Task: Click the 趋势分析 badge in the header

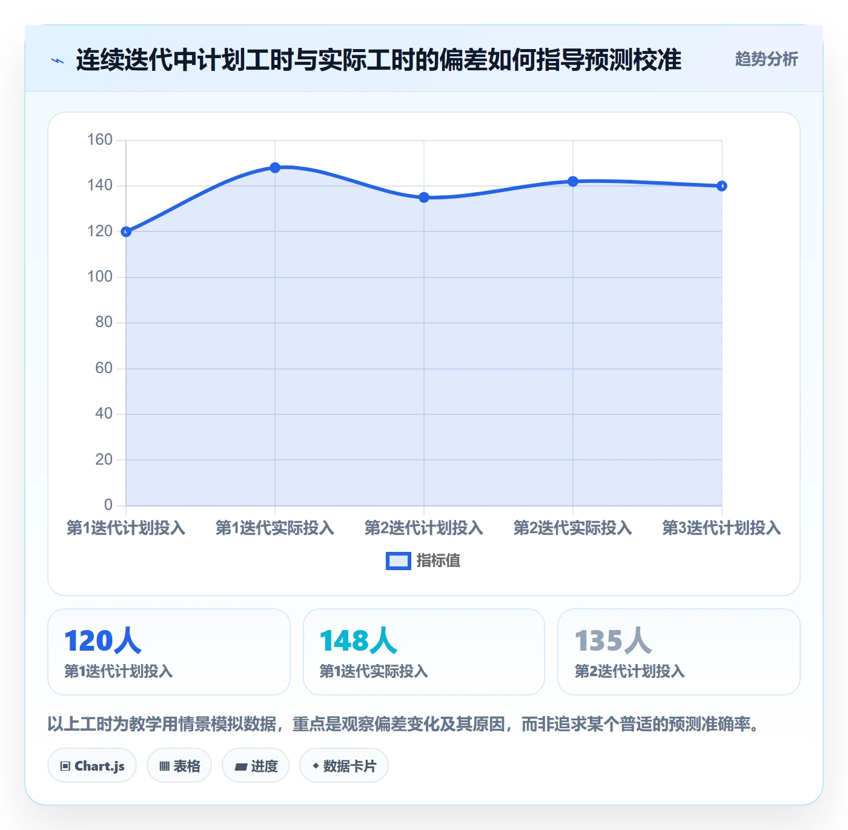Action: click(x=766, y=59)
